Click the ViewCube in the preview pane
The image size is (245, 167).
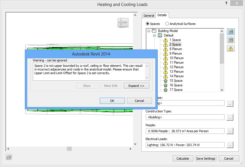123,22
